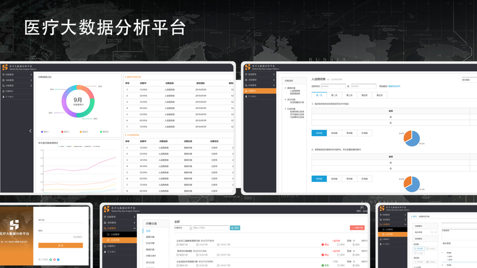Click 停止 icon for 程序员问卷调查 row
Screen dimensions: 477x268
pos(323,255)
